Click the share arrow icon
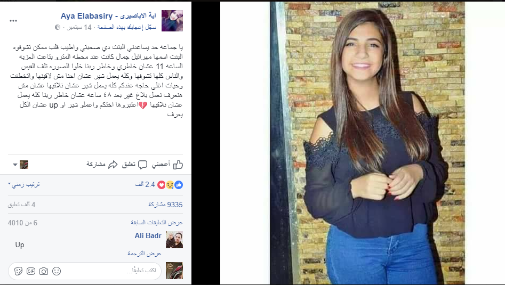 pyautogui.click(x=113, y=165)
